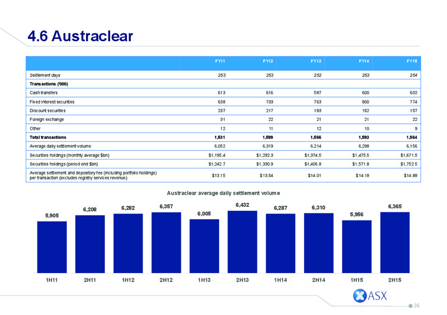Click average fee FY15 value $14.88
Image resolution: width=447 pixels, height=315 pixels.
411,176
